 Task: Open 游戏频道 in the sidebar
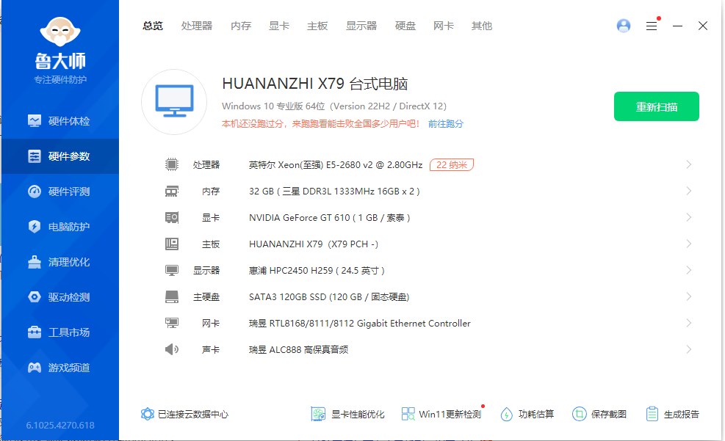(60, 368)
